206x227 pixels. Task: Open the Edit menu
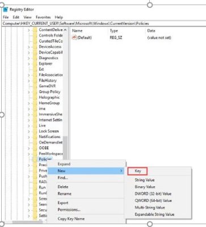16,17
